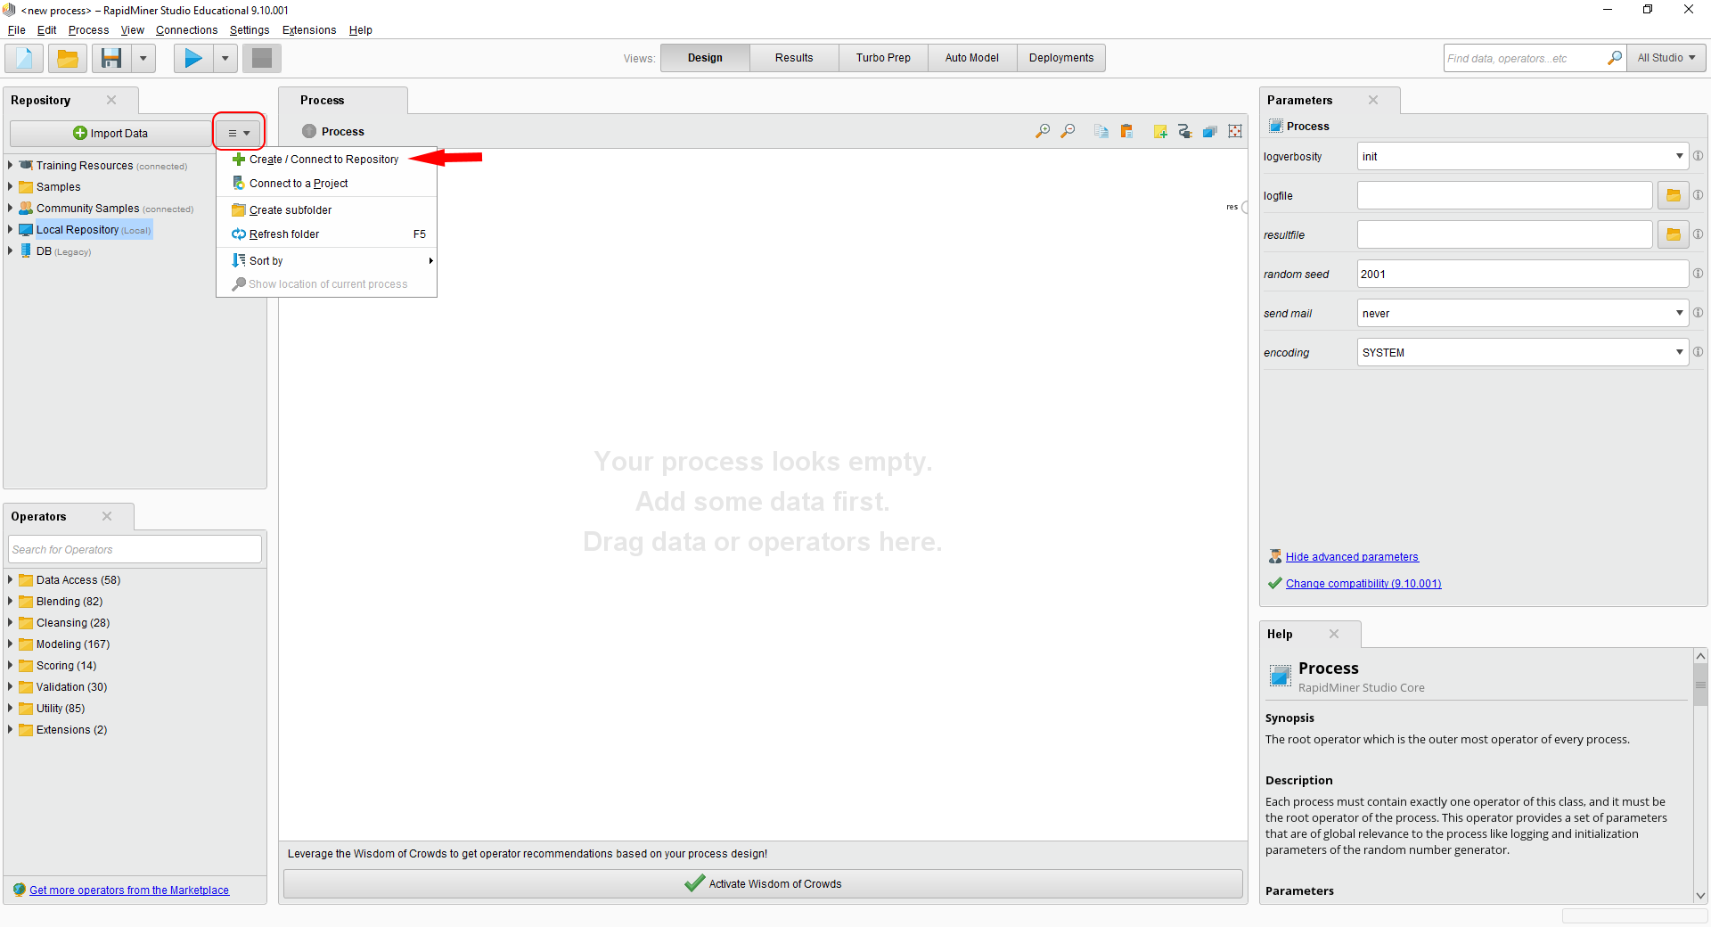Click the logfile text field
Screen dimensions: 1711x927
[x=1504, y=195]
